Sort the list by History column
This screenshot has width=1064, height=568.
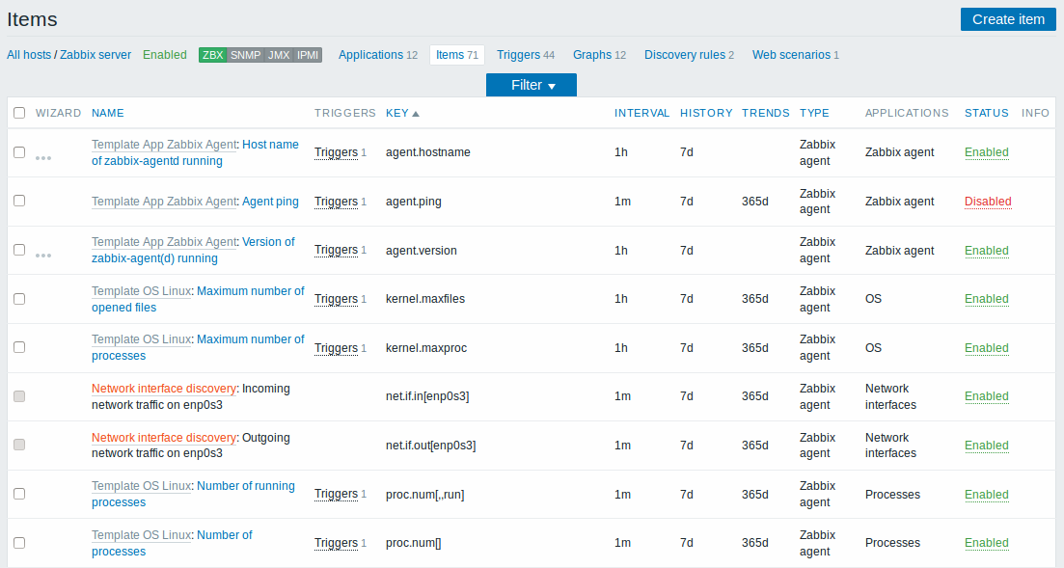click(706, 114)
